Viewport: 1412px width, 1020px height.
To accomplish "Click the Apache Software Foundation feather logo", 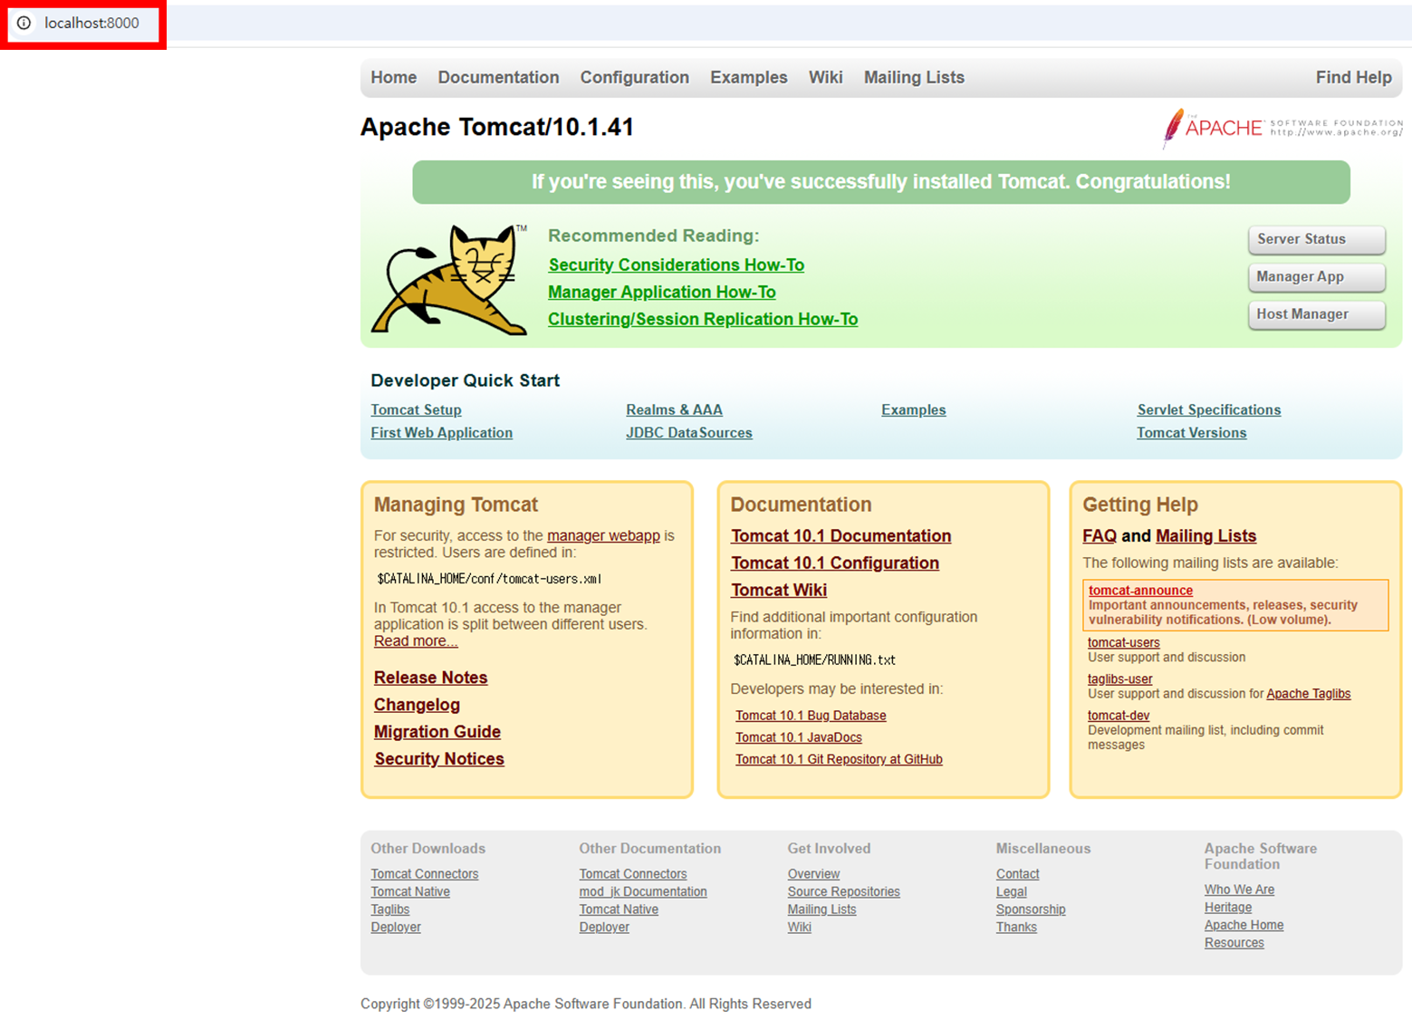I will 1282,129.
